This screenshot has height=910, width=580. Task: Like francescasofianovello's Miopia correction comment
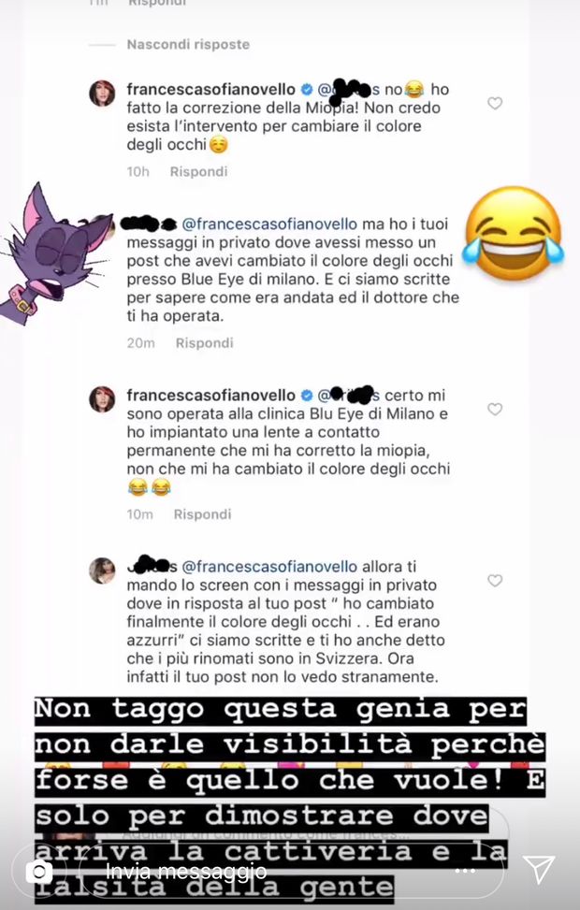pyautogui.click(x=495, y=103)
